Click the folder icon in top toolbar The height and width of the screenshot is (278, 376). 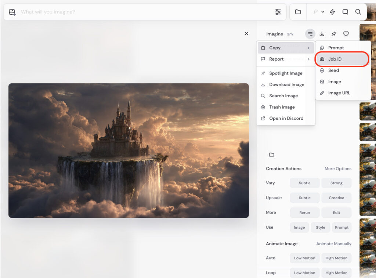tap(298, 12)
